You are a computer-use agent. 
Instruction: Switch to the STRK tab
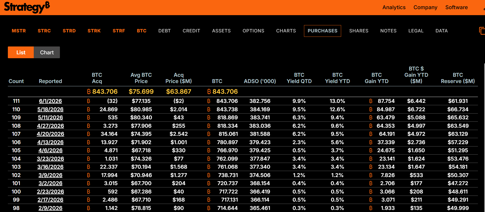pyautogui.click(x=94, y=31)
